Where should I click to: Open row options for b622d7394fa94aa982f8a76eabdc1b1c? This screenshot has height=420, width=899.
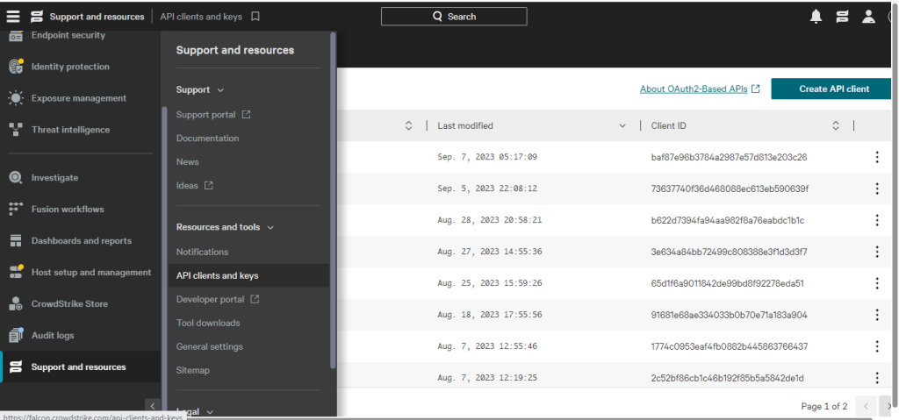click(877, 220)
